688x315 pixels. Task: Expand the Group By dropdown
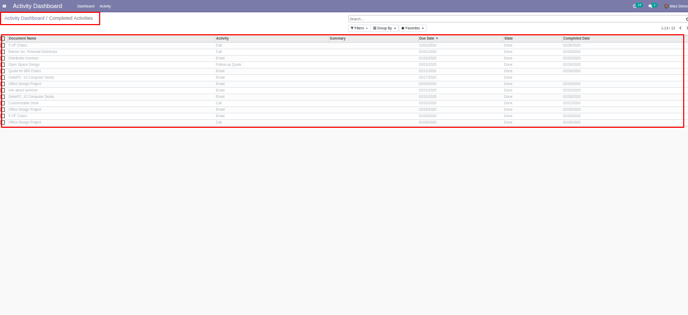384,28
